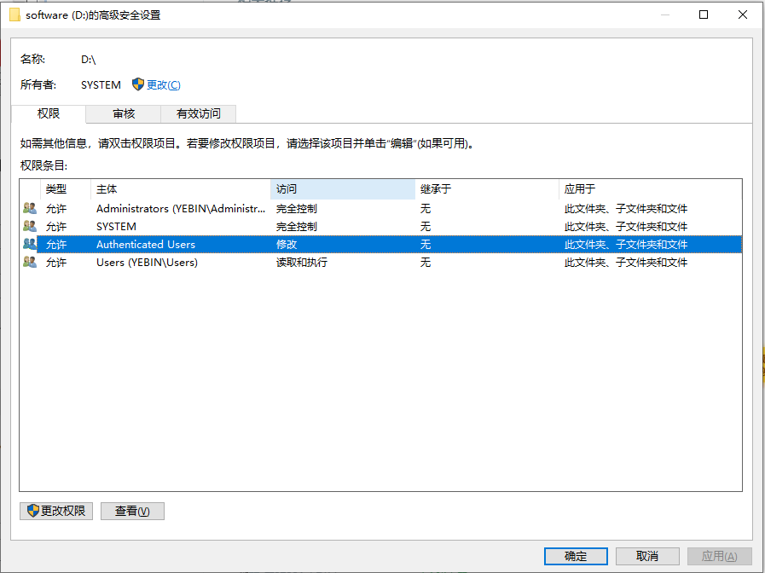Select the Users (YEBIN\Users) principal

147,263
